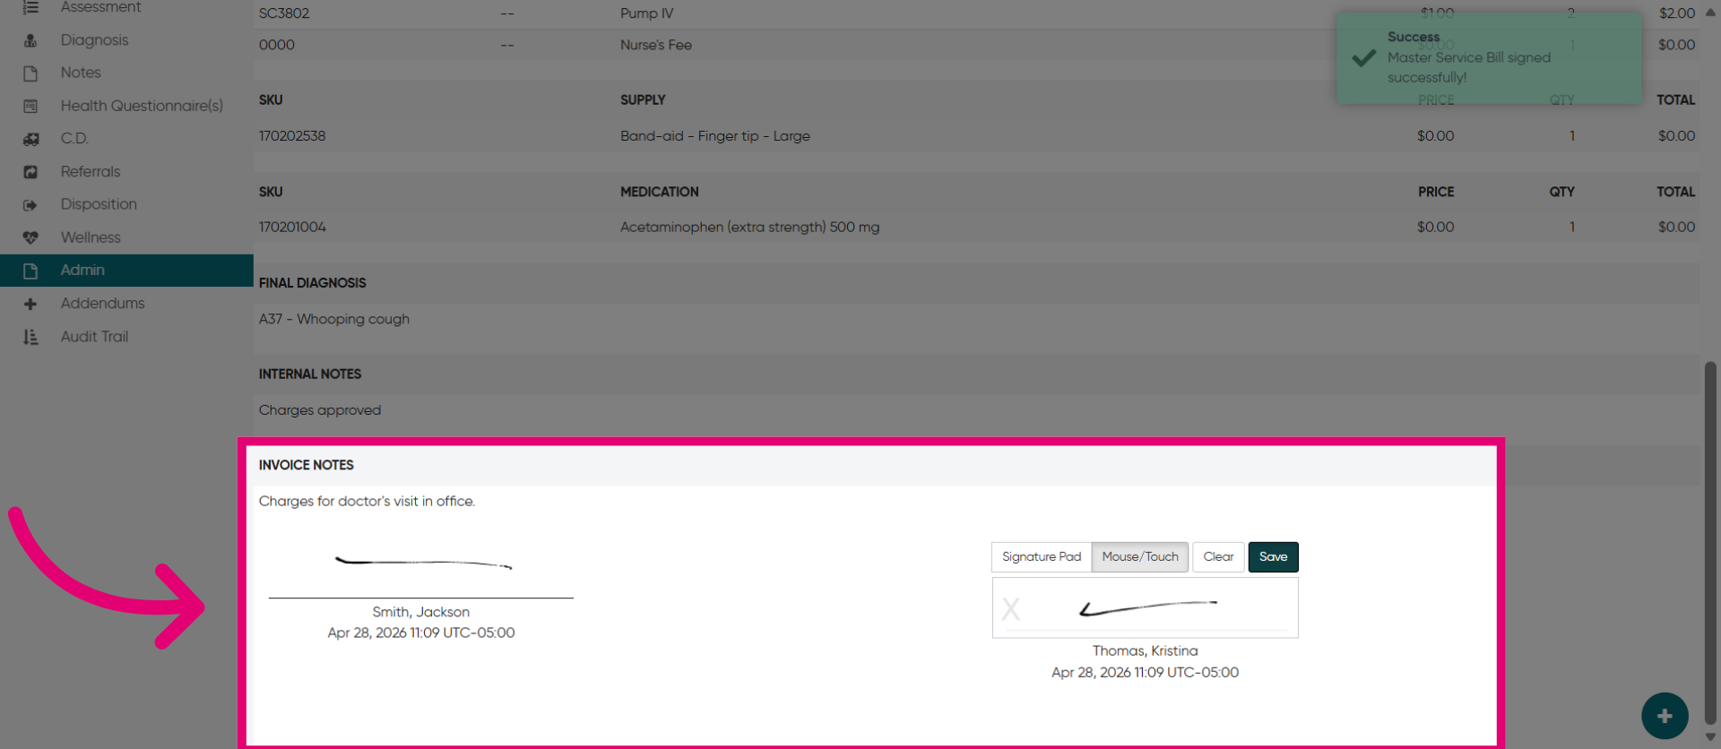Viewport: 1721px width, 749px height.
Task: Click the Notes document icon
Action: [x=30, y=73]
